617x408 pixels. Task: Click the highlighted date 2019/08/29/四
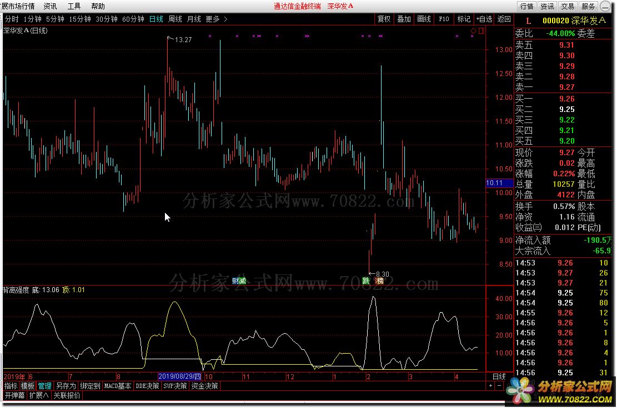coord(179,376)
